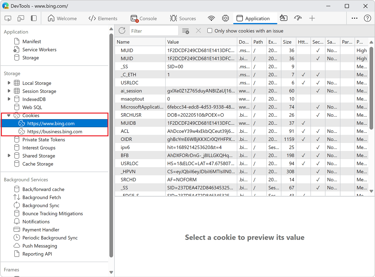Check the Secure flag on MUID cookie
The height and width of the screenshot is (277, 375).
point(318,50)
